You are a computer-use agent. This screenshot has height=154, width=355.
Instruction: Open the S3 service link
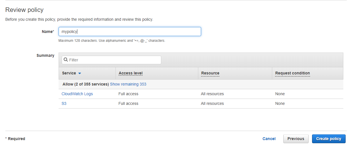64,104
